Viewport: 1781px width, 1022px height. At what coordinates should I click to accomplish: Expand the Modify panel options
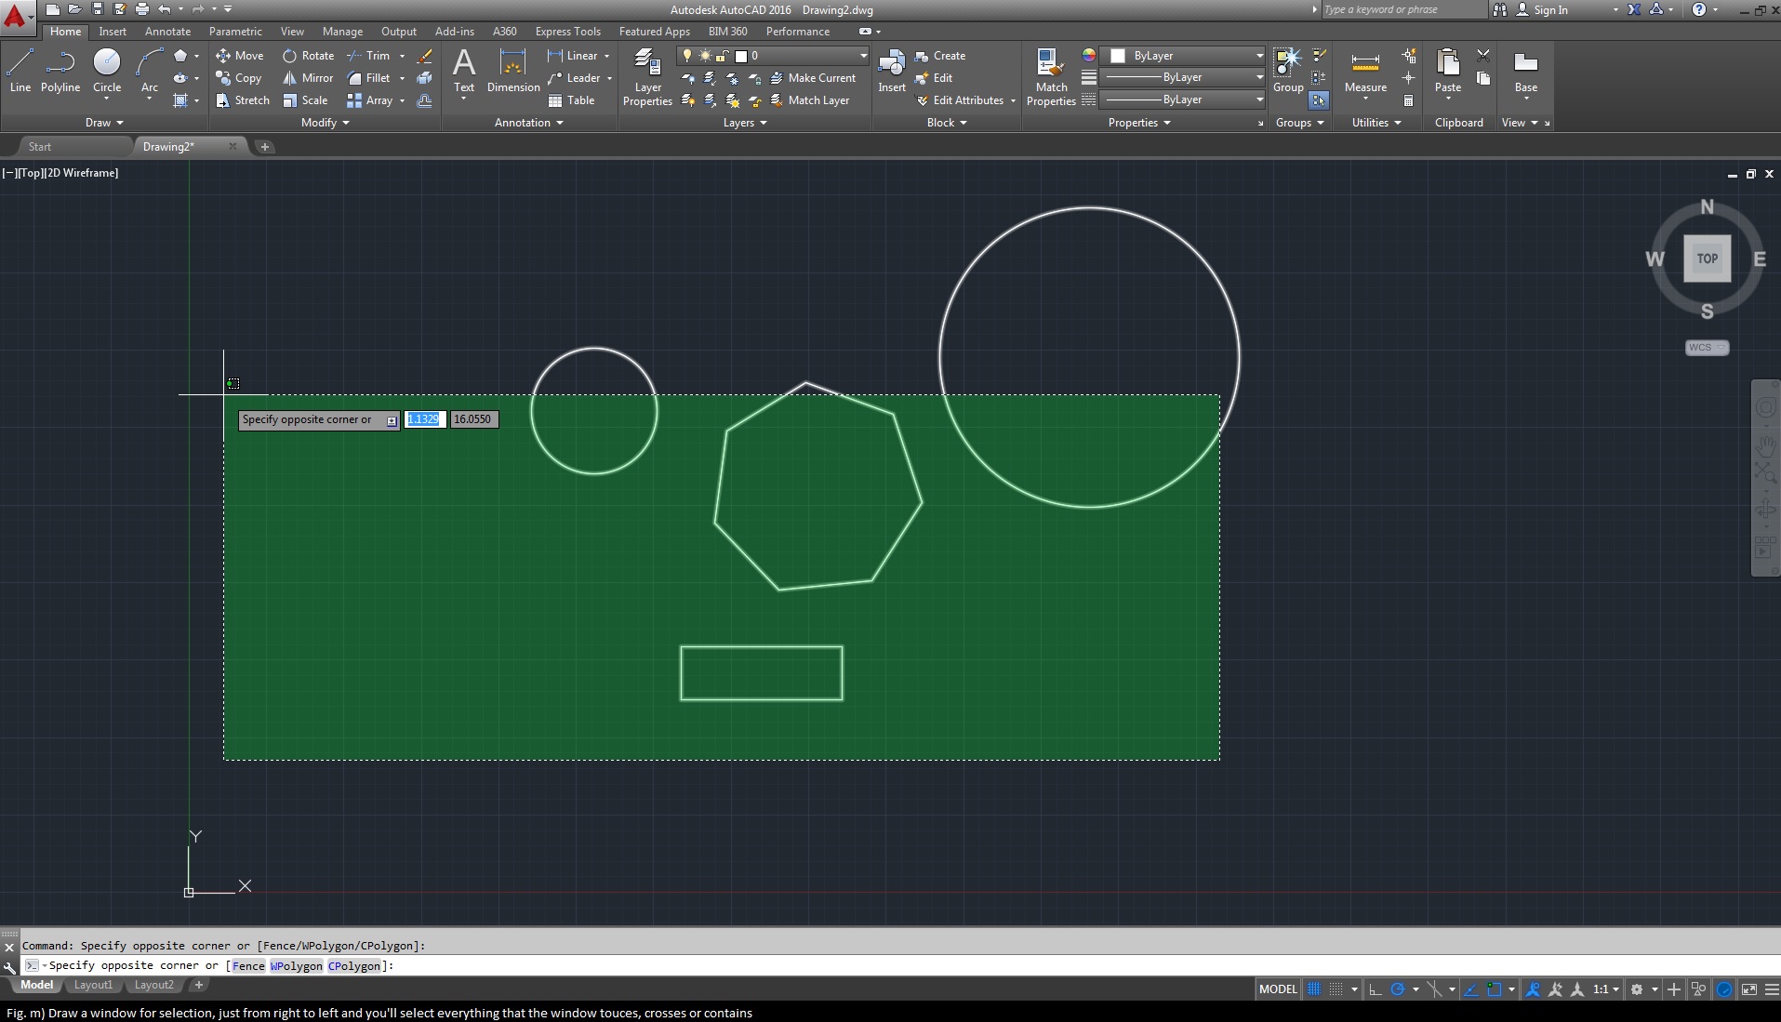click(x=325, y=123)
